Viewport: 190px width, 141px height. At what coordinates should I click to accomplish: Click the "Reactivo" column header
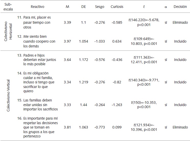point(37,7)
